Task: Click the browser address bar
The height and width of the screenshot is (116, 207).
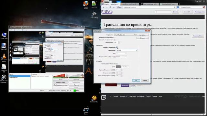Action: (x=148, y=7)
